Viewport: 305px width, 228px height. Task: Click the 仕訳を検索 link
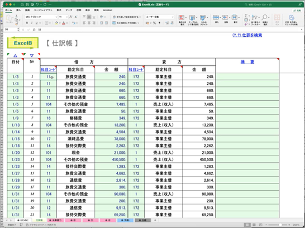point(247,35)
